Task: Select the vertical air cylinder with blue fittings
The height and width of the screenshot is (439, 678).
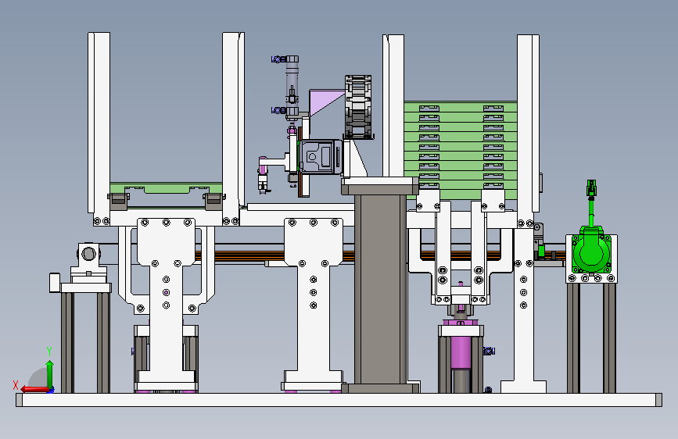Action: point(292,86)
